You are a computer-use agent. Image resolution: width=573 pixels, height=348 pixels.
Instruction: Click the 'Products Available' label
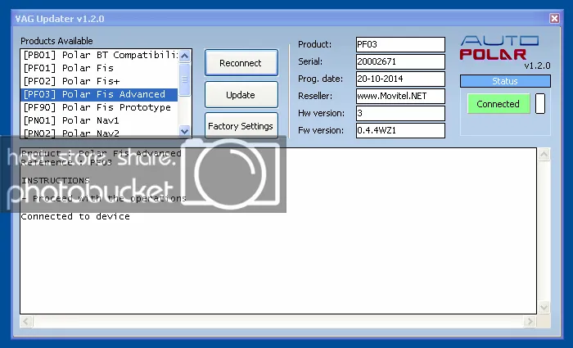56,41
